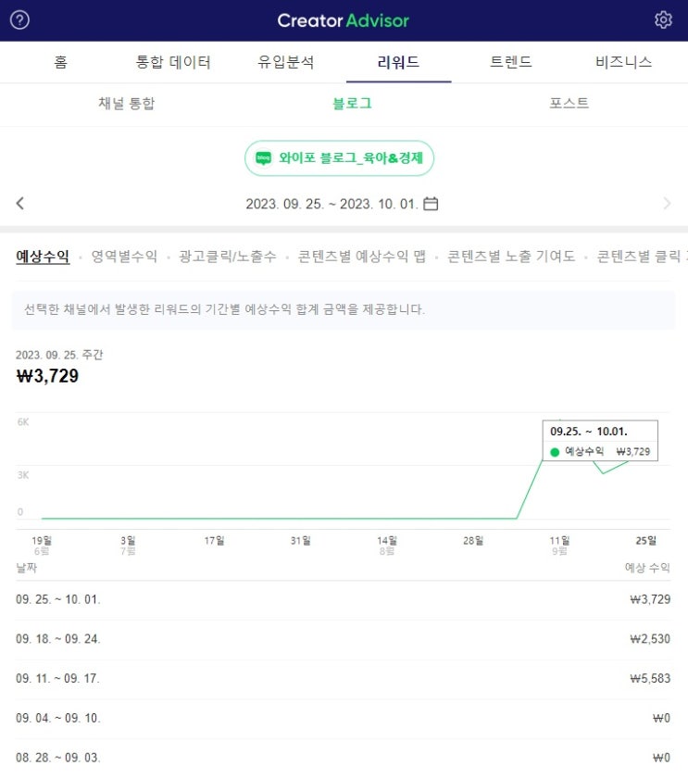Screen dimensions: 688x778
Task: Click the calendar icon beside date range
Action: point(431,204)
